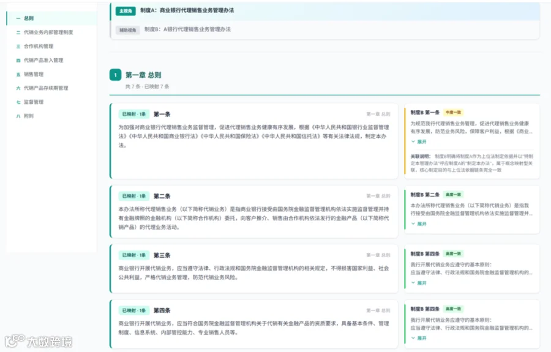Click 第四条 body text mentioning 资质要求
Viewport: 551px width, 352px height.
[x=253, y=328]
